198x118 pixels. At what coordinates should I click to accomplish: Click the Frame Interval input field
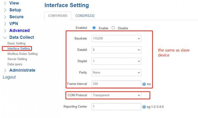coord(116,84)
